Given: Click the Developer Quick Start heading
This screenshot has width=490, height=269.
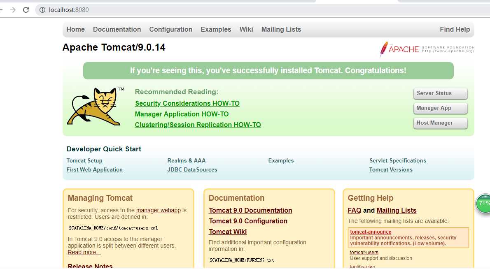Looking at the screenshot, I should click(x=104, y=149).
